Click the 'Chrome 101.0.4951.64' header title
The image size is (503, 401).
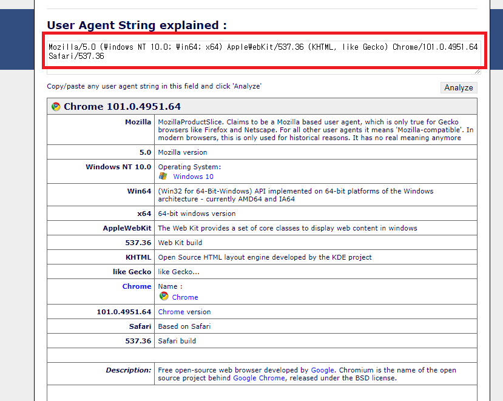pyautogui.click(x=122, y=107)
